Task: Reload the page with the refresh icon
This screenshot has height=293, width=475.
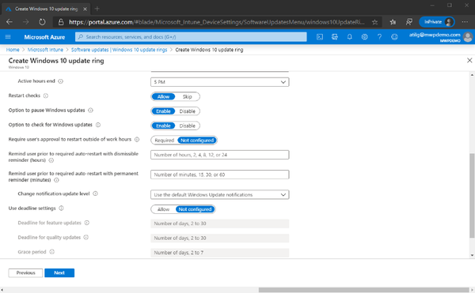Action: (x=42, y=22)
